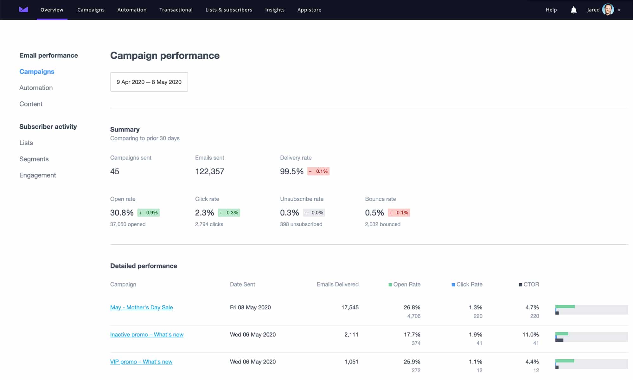This screenshot has height=380, width=633.
Task: Open Transactional navigation icon
Action: (176, 10)
